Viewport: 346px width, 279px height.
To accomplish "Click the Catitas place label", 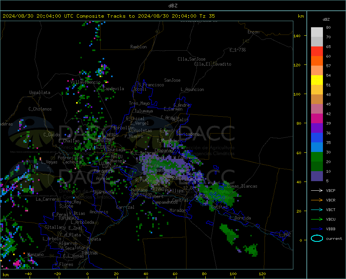I will (x=219, y=207).
